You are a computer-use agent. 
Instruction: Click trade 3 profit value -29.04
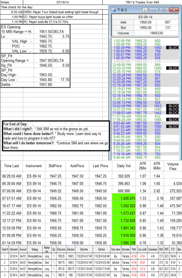click(134, 269)
